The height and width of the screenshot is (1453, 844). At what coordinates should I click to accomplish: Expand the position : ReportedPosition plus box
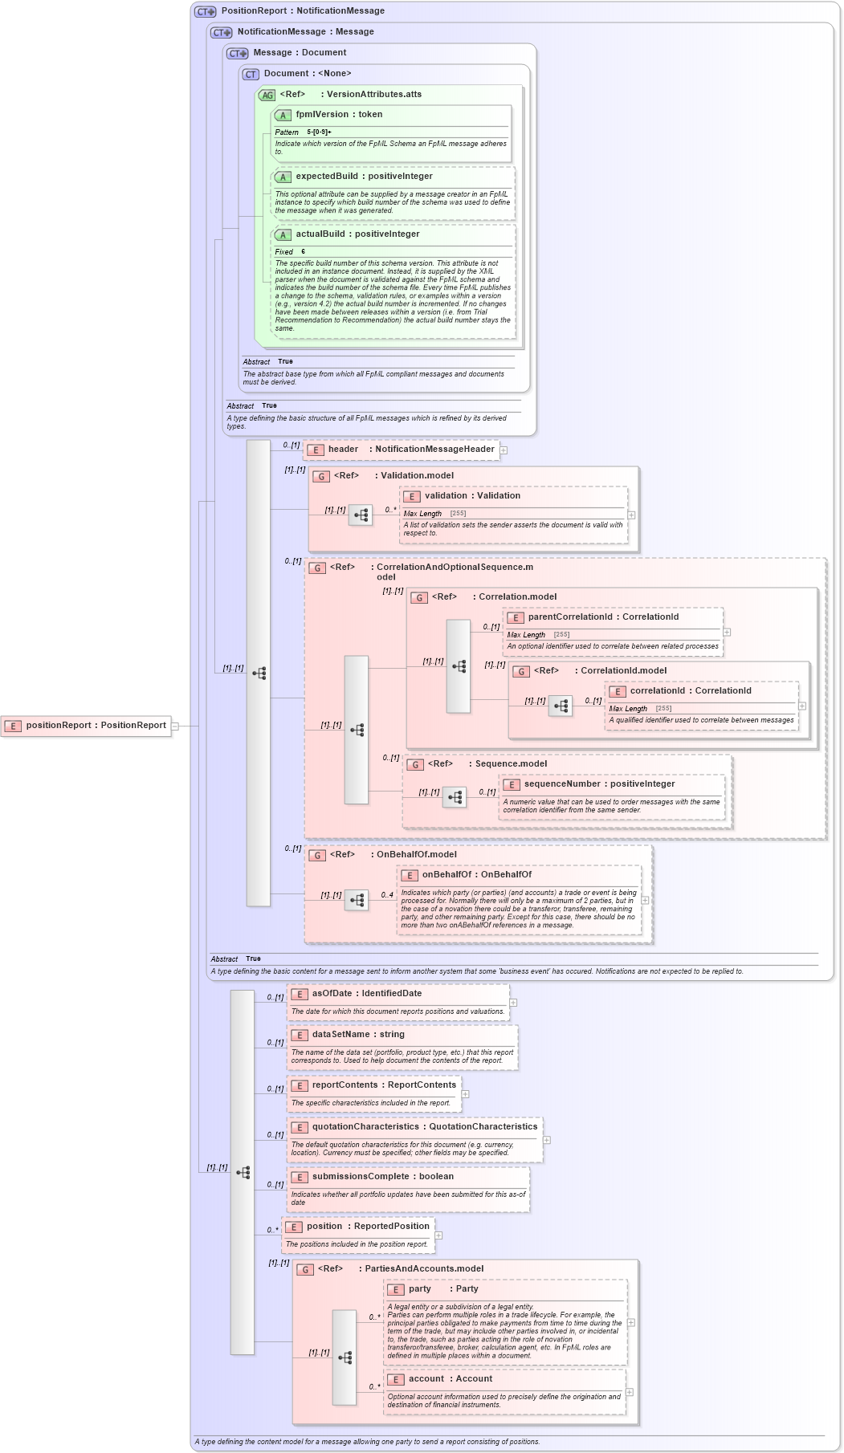pos(438,1235)
